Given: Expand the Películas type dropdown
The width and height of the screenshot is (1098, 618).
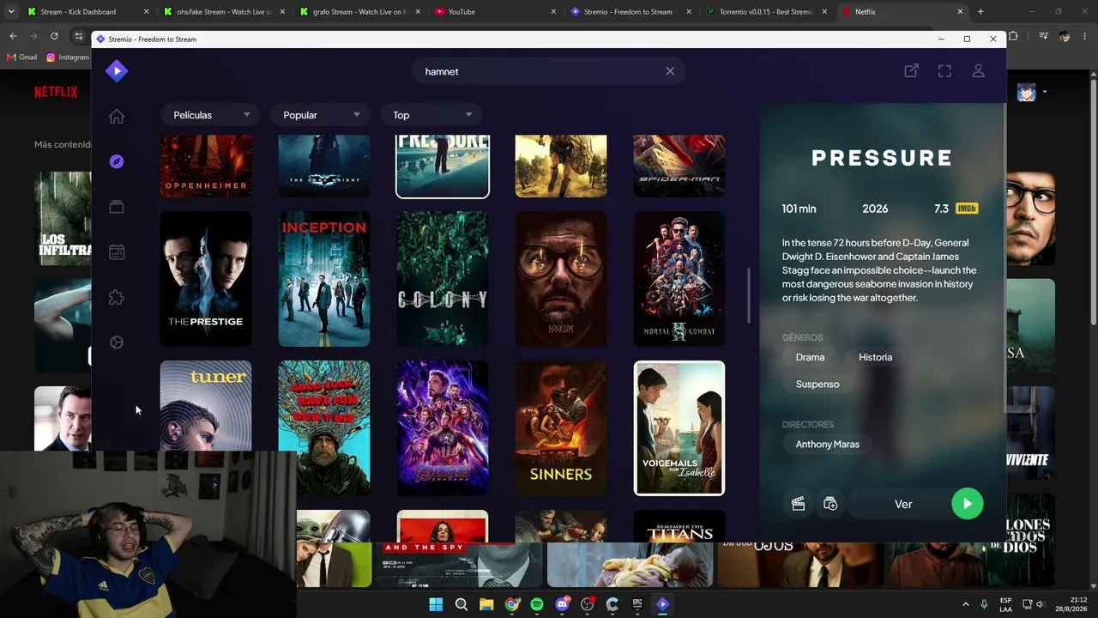Looking at the screenshot, I should pyautogui.click(x=210, y=115).
